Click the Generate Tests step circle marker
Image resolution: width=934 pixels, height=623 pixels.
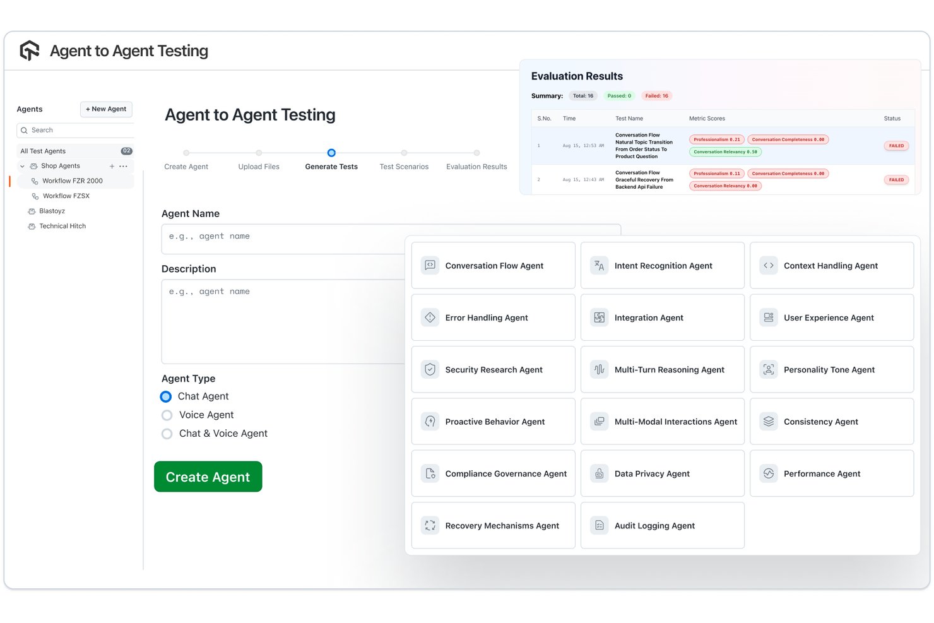[x=331, y=153]
